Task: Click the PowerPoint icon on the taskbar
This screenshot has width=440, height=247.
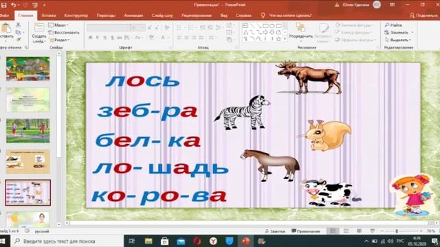Action: click(246, 241)
